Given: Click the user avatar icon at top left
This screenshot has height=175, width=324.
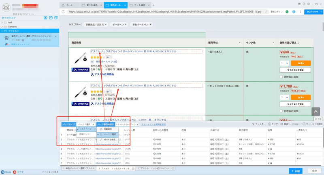Looking at the screenshot, I should point(6,8).
